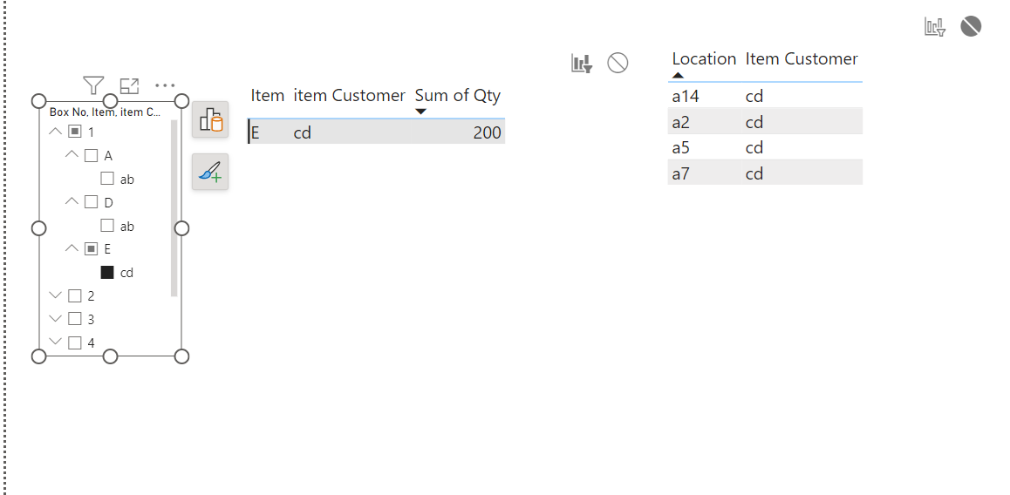Viewport: 1010px width, 495px height.
Task: Check the Box No 3 checkbox
Action: [75, 319]
